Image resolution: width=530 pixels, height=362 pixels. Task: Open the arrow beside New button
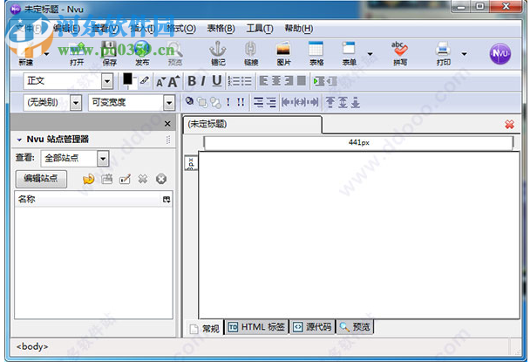[47, 54]
